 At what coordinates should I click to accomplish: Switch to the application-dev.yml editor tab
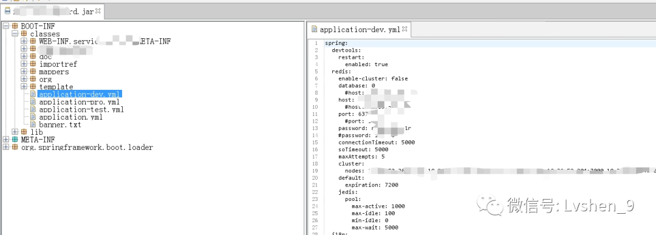[x=360, y=30]
